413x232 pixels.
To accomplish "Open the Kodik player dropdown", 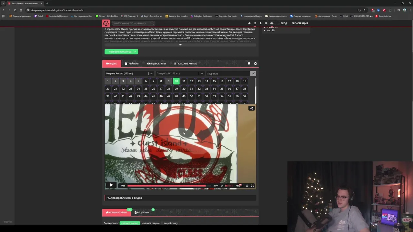I will (180, 73).
